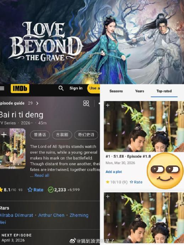Image resolution: width=184 pixels, height=245 pixels.
Task: Click the Sign in link
Action: [x=76, y=88]
